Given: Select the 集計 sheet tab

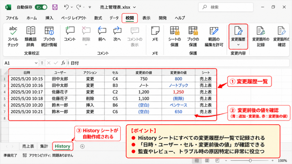Looking at the screenshot, I should click(44, 146).
